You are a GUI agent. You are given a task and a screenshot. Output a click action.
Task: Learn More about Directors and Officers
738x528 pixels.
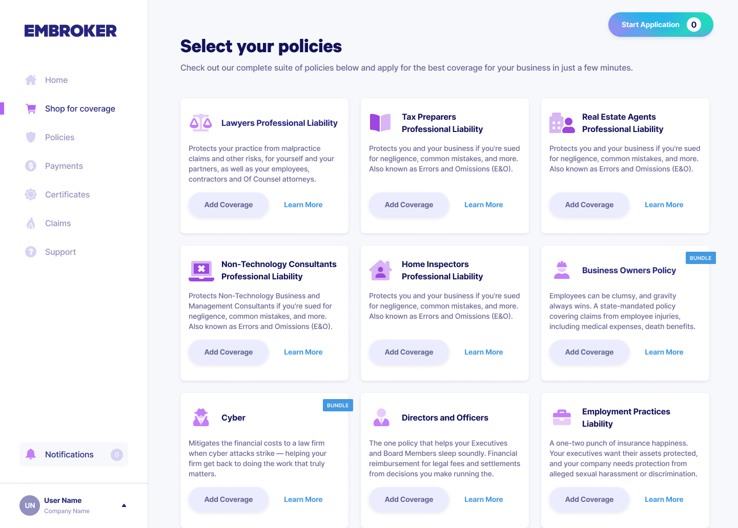(x=483, y=499)
